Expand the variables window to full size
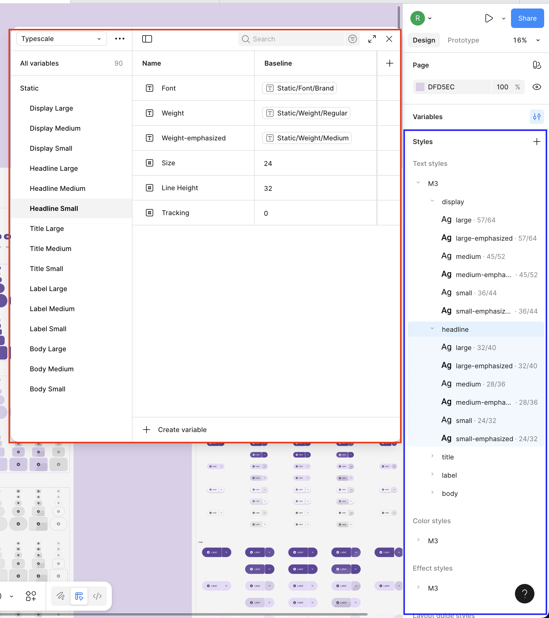Image resolution: width=549 pixels, height=618 pixels. click(372, 39)
